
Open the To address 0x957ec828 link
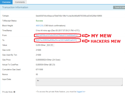point(56,40)
